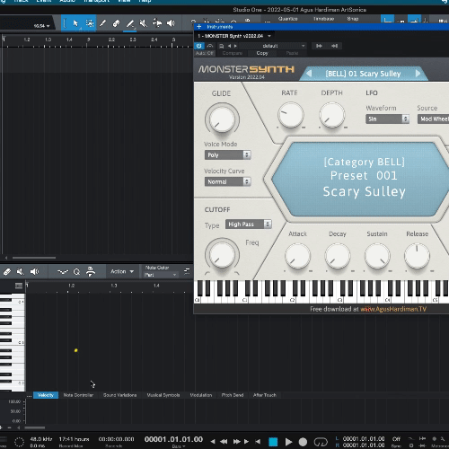Viewport: 449px width, 449px height.
Task: Toggle the Auto: Off automation button
Action: (x=205, y=53)
